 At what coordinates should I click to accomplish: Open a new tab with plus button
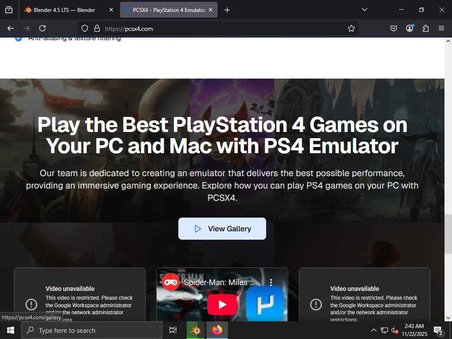point(227,10)
